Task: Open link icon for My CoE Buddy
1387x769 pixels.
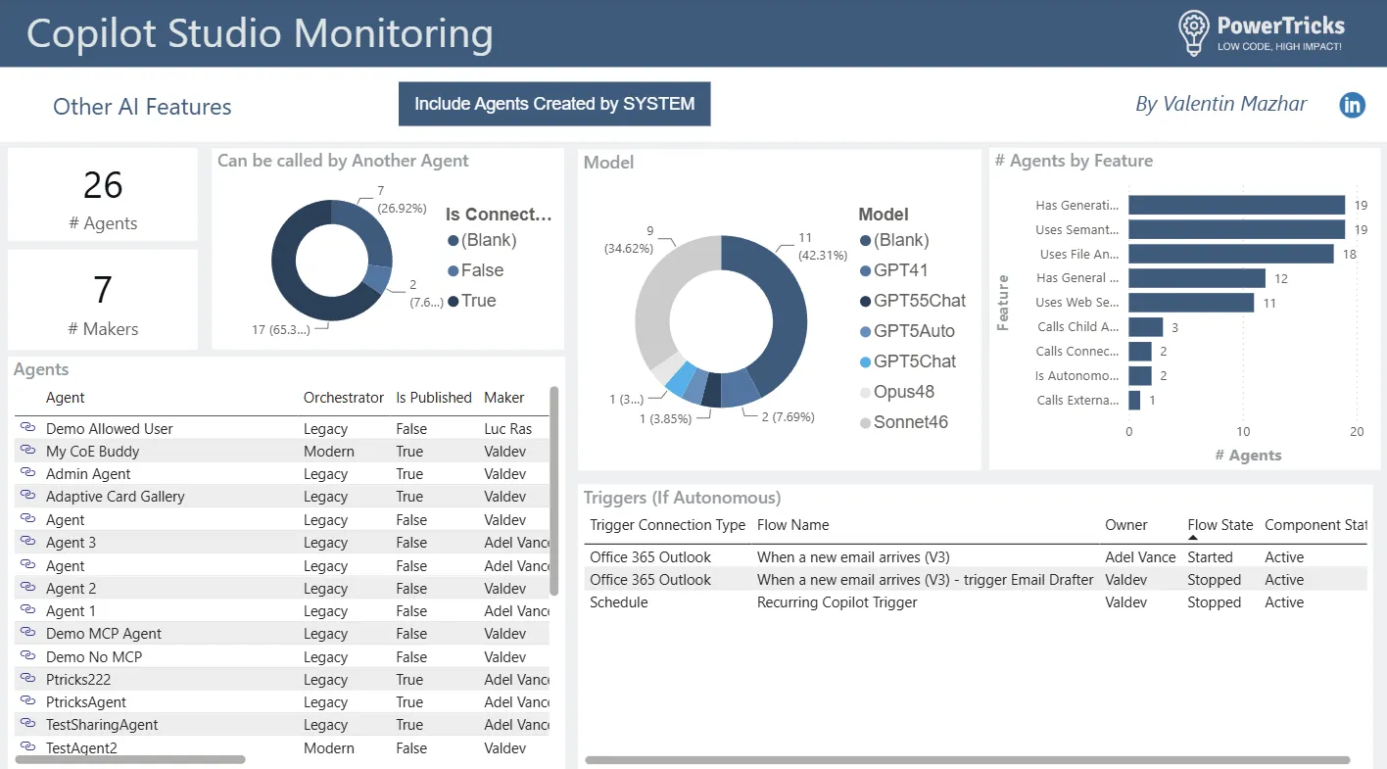Action: click(x=26, y=451)
